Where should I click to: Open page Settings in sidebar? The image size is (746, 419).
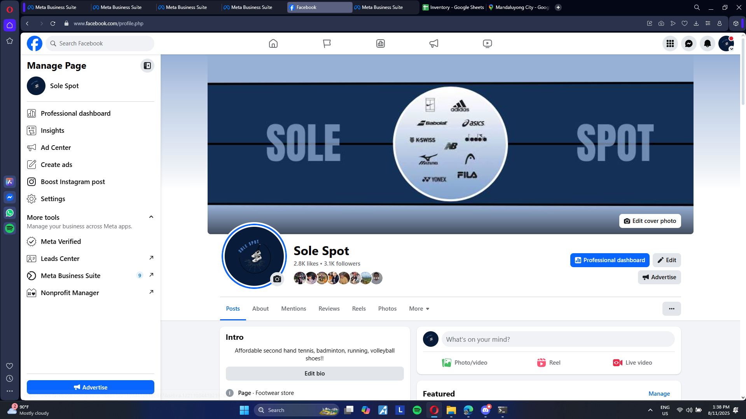[x=91, y=199]
